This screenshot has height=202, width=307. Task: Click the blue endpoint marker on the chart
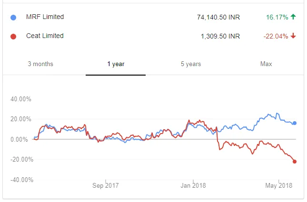pos(295,123)
